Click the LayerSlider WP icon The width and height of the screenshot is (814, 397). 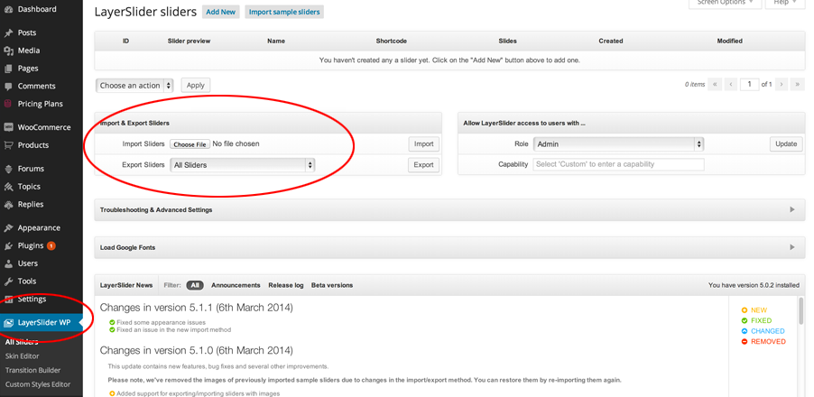click(x=8, y=323)
